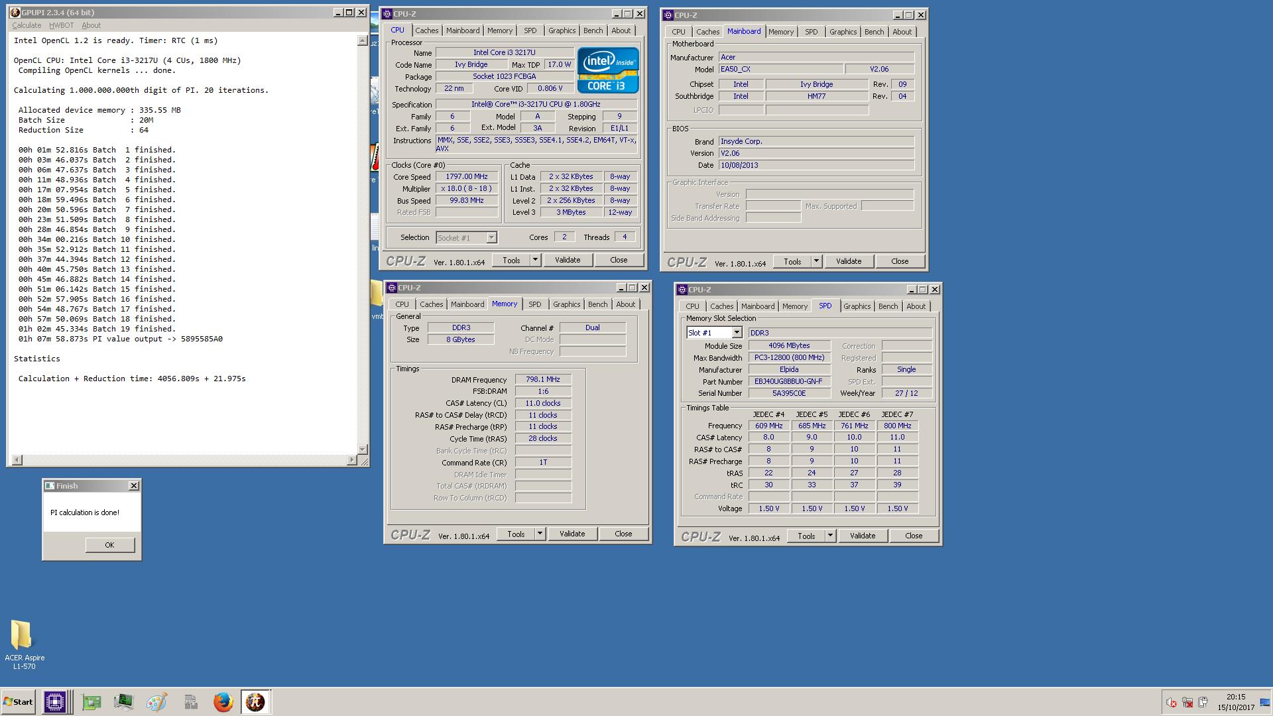This screenshot has width=1273, height=716.
Task: Open the Start menu
Action: click(18, 702)
